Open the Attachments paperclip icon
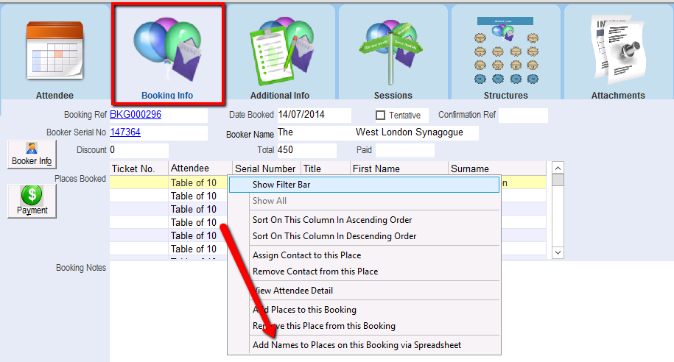The height and width of the screenshot is (362, 674). click(x=617, y=52)
